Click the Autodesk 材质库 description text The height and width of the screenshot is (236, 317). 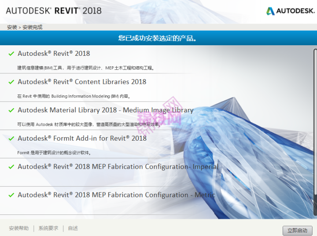(89, 124)
